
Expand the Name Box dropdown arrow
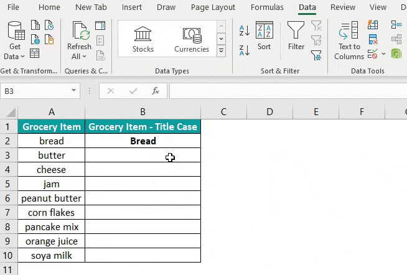(73, 91)
